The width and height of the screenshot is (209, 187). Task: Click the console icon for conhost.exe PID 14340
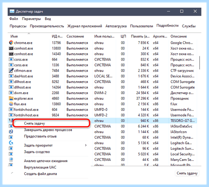point(11,54)
